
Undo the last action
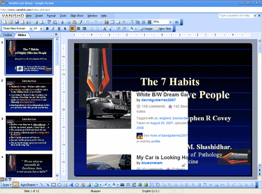[88, 22]
